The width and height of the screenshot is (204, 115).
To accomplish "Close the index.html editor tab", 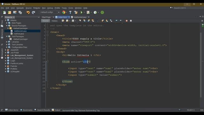I will click(69, 17).
